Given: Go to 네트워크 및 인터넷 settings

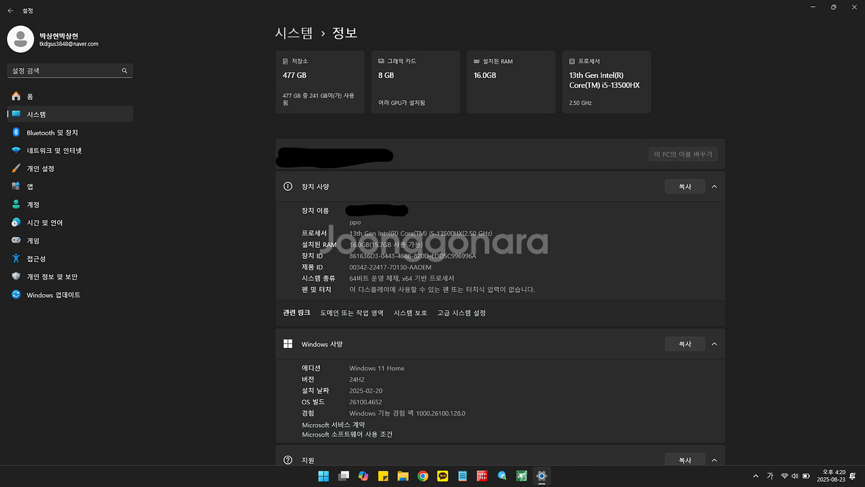Looking at the screenshot, I should coord(70,151).
